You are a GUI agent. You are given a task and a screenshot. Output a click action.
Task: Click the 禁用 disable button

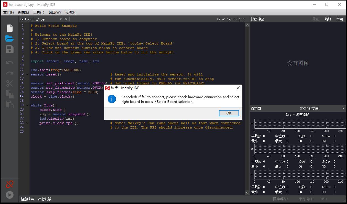340,19
